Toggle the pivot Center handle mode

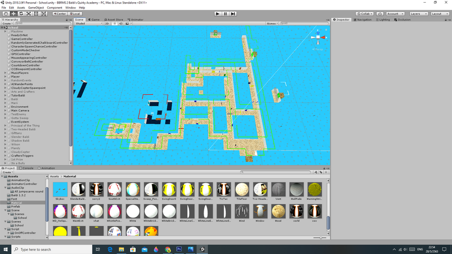point(60,14)
